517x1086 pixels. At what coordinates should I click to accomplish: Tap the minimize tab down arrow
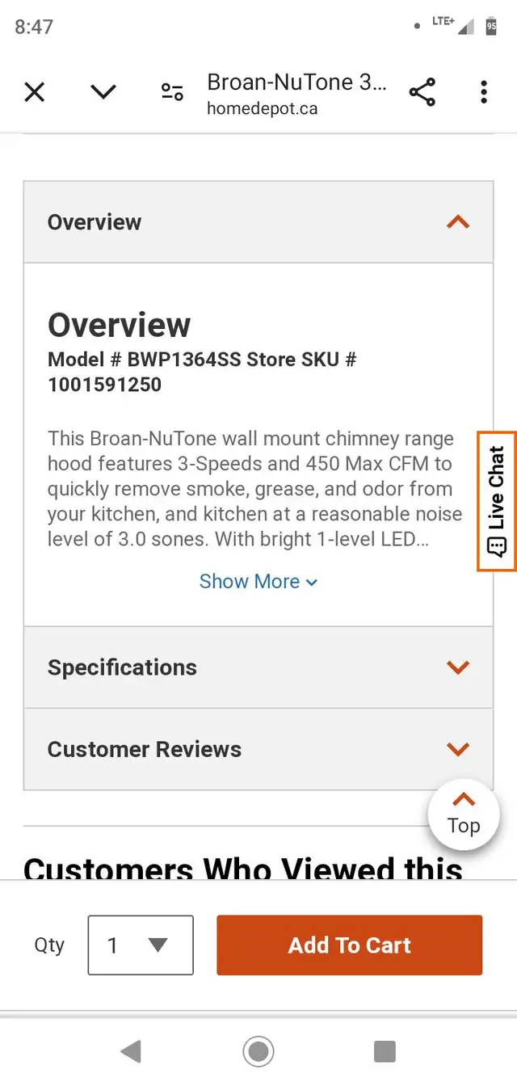click(x=103, y=92)
